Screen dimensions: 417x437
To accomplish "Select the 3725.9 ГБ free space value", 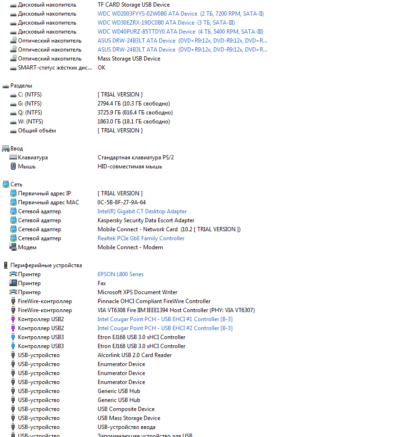I will [x=135, y=112].
